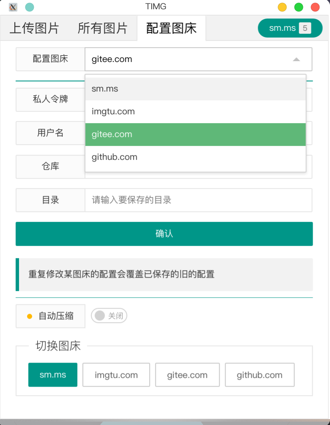Click the sm.ms badge button with count 5

tap(290, 28)
